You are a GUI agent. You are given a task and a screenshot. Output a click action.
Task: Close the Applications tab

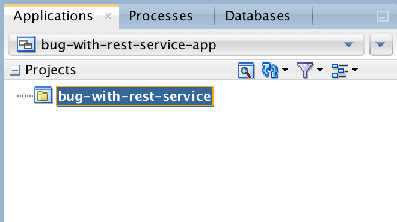coord(108,16)
